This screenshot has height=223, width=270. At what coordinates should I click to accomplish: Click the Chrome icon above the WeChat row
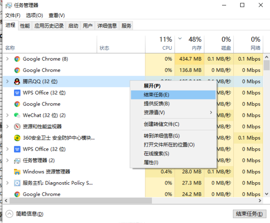coord(17,104)
